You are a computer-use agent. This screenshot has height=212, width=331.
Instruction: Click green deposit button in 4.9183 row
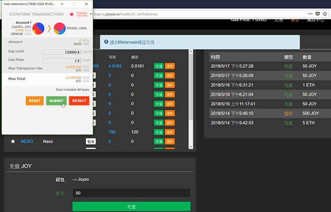coord(159,66)
